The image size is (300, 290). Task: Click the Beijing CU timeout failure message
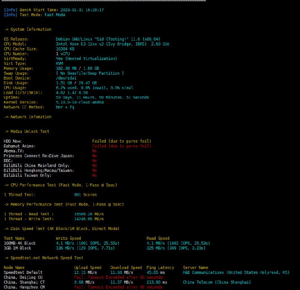[118, 277]
